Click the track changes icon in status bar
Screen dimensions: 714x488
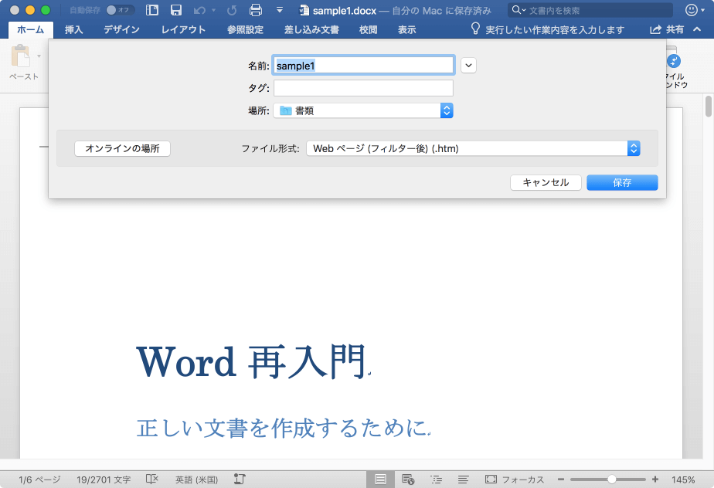(x=240, y=480)
